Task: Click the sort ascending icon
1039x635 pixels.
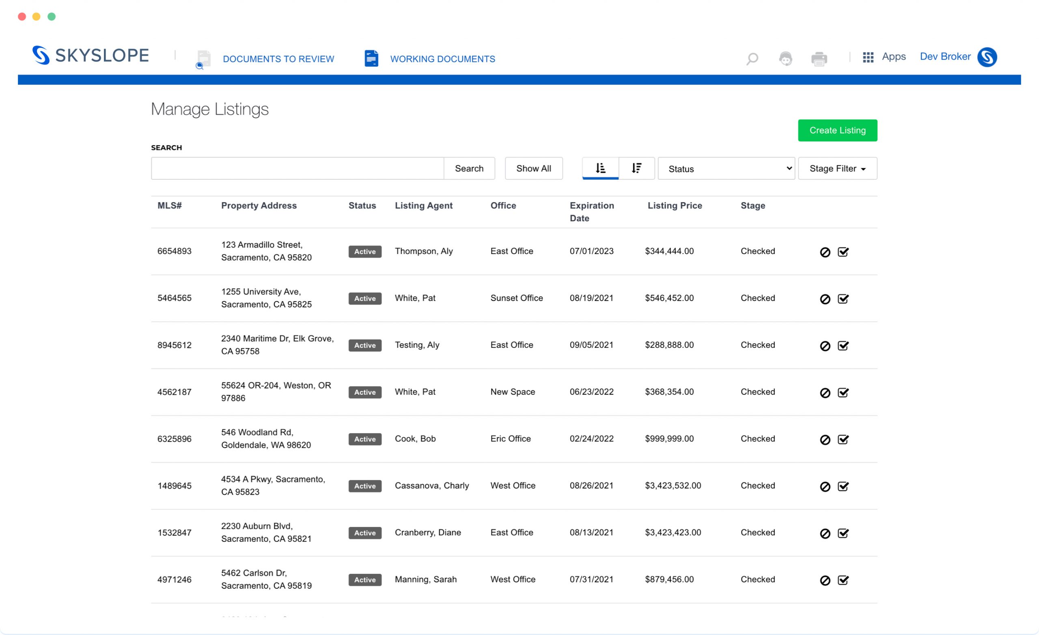Action: (600, 168)
